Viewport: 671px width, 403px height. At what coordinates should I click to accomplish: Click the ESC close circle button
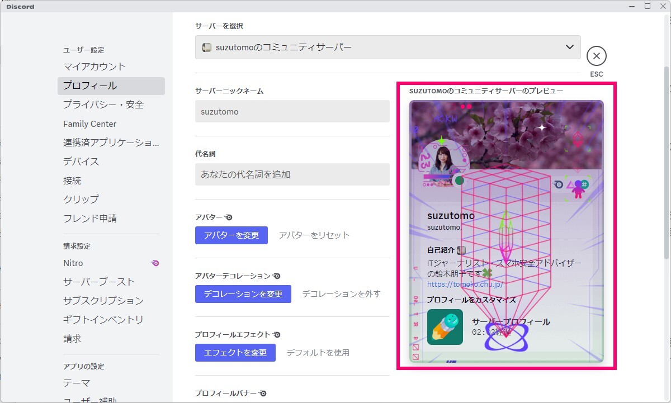(x=597, y=56)
